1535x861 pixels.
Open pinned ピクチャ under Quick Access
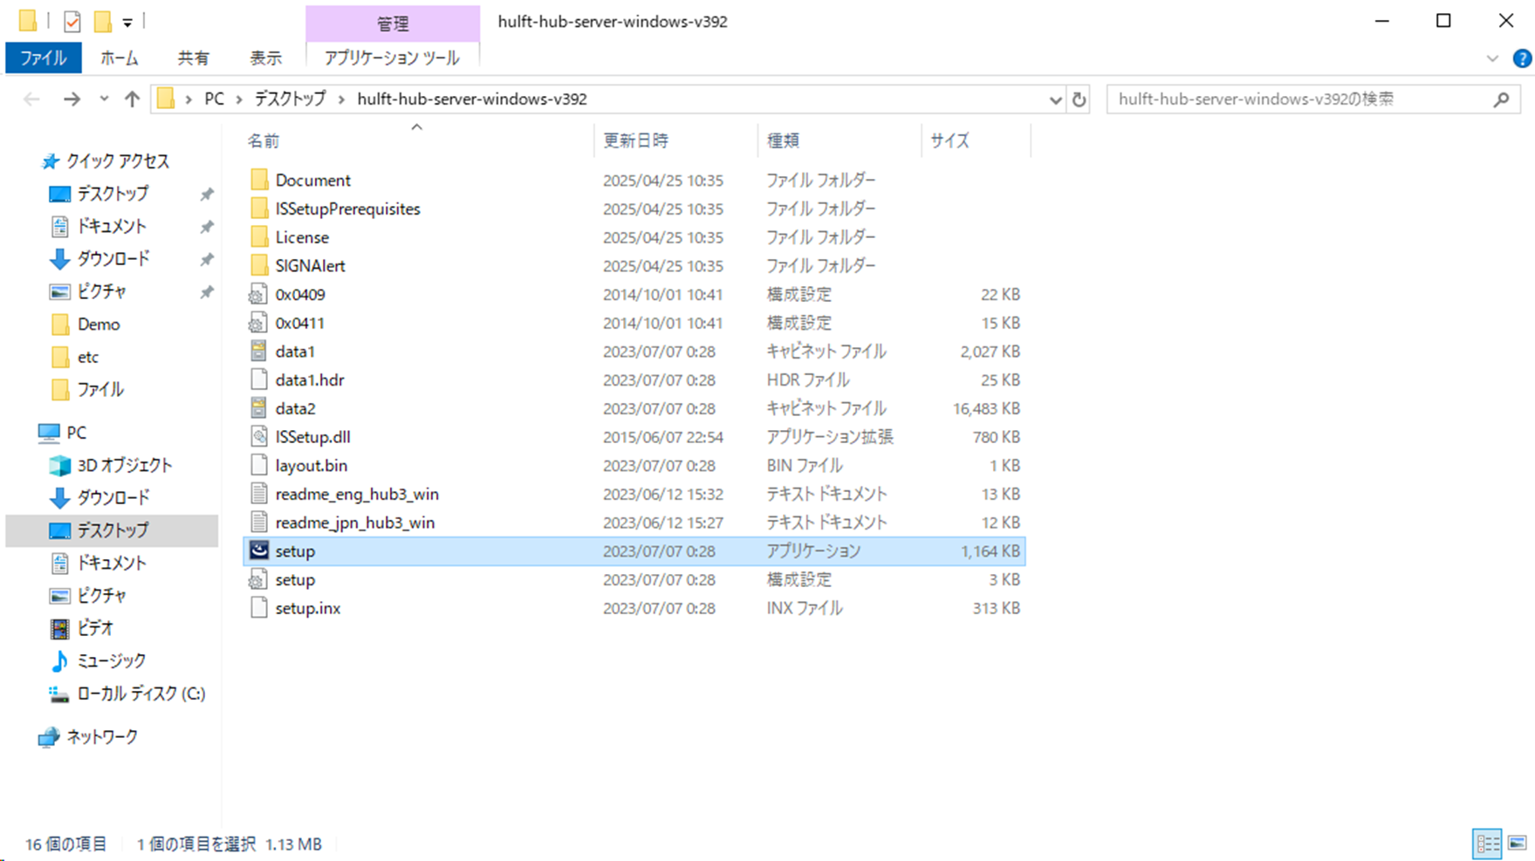click(x=101, y=291)
